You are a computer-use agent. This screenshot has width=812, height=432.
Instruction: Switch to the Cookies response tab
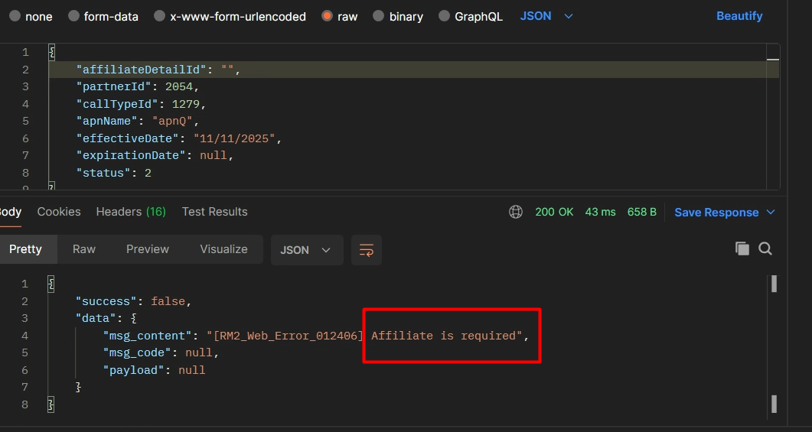coord(59,212)
